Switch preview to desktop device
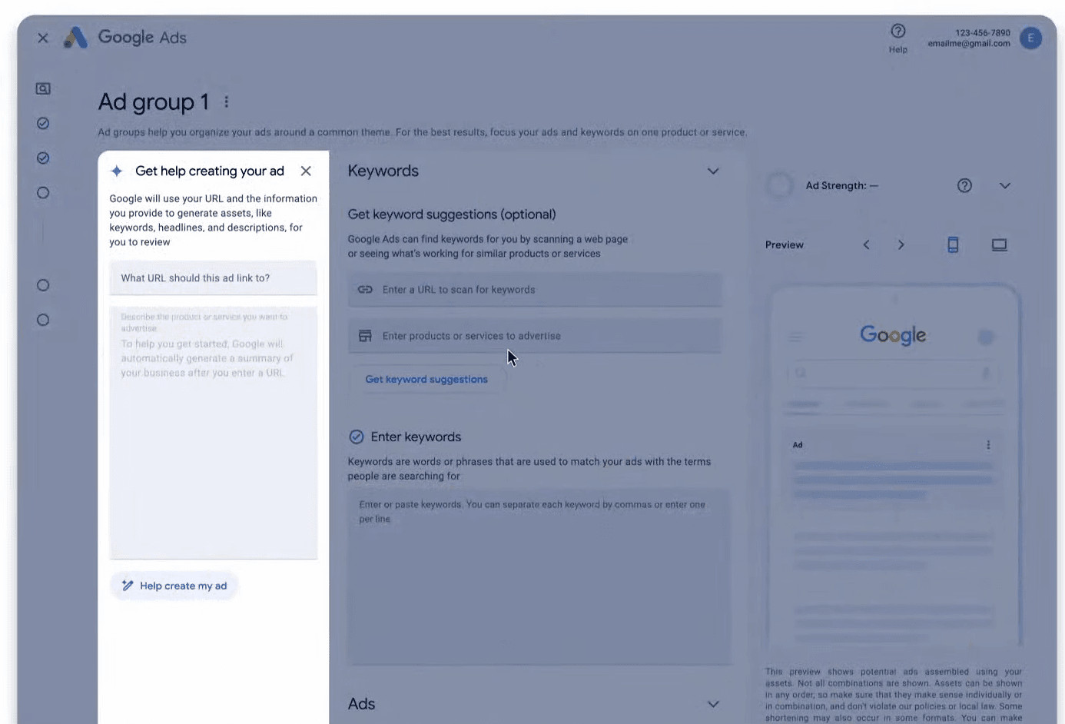 pos(999,244)
